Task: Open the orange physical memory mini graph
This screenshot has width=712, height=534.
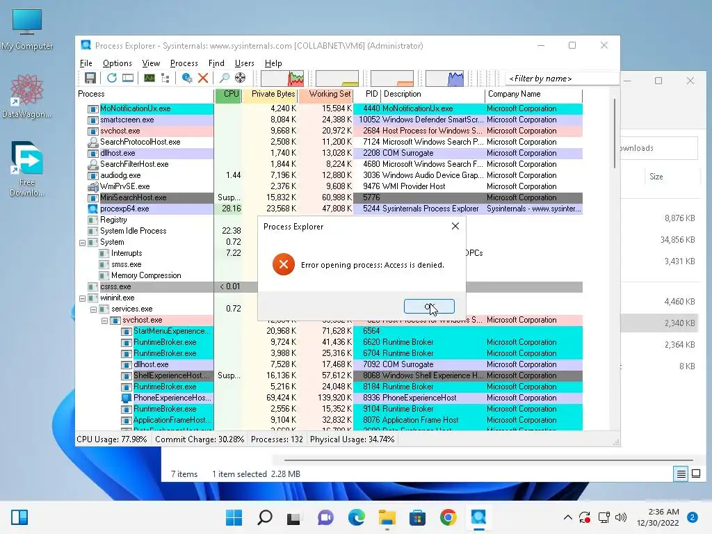Action: [392, 78]
